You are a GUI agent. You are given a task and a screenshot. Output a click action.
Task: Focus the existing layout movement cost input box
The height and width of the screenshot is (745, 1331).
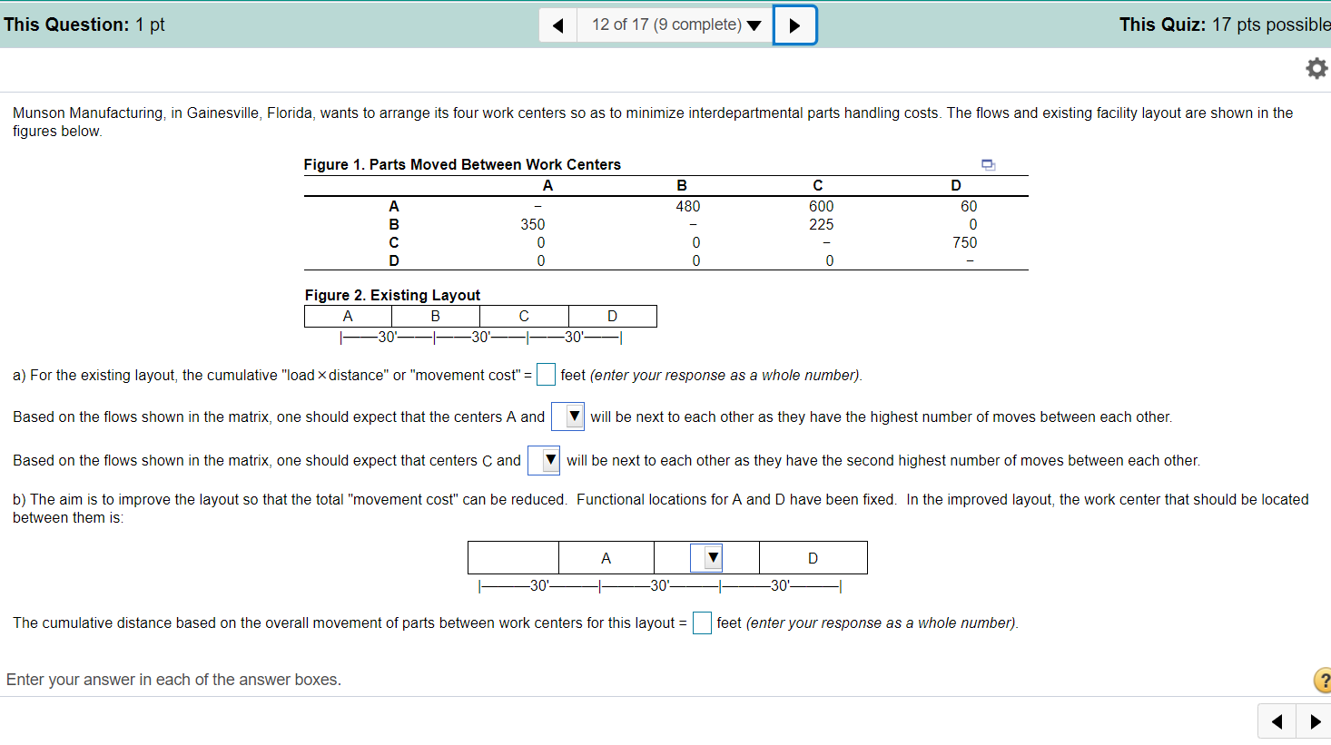(546, 374)
